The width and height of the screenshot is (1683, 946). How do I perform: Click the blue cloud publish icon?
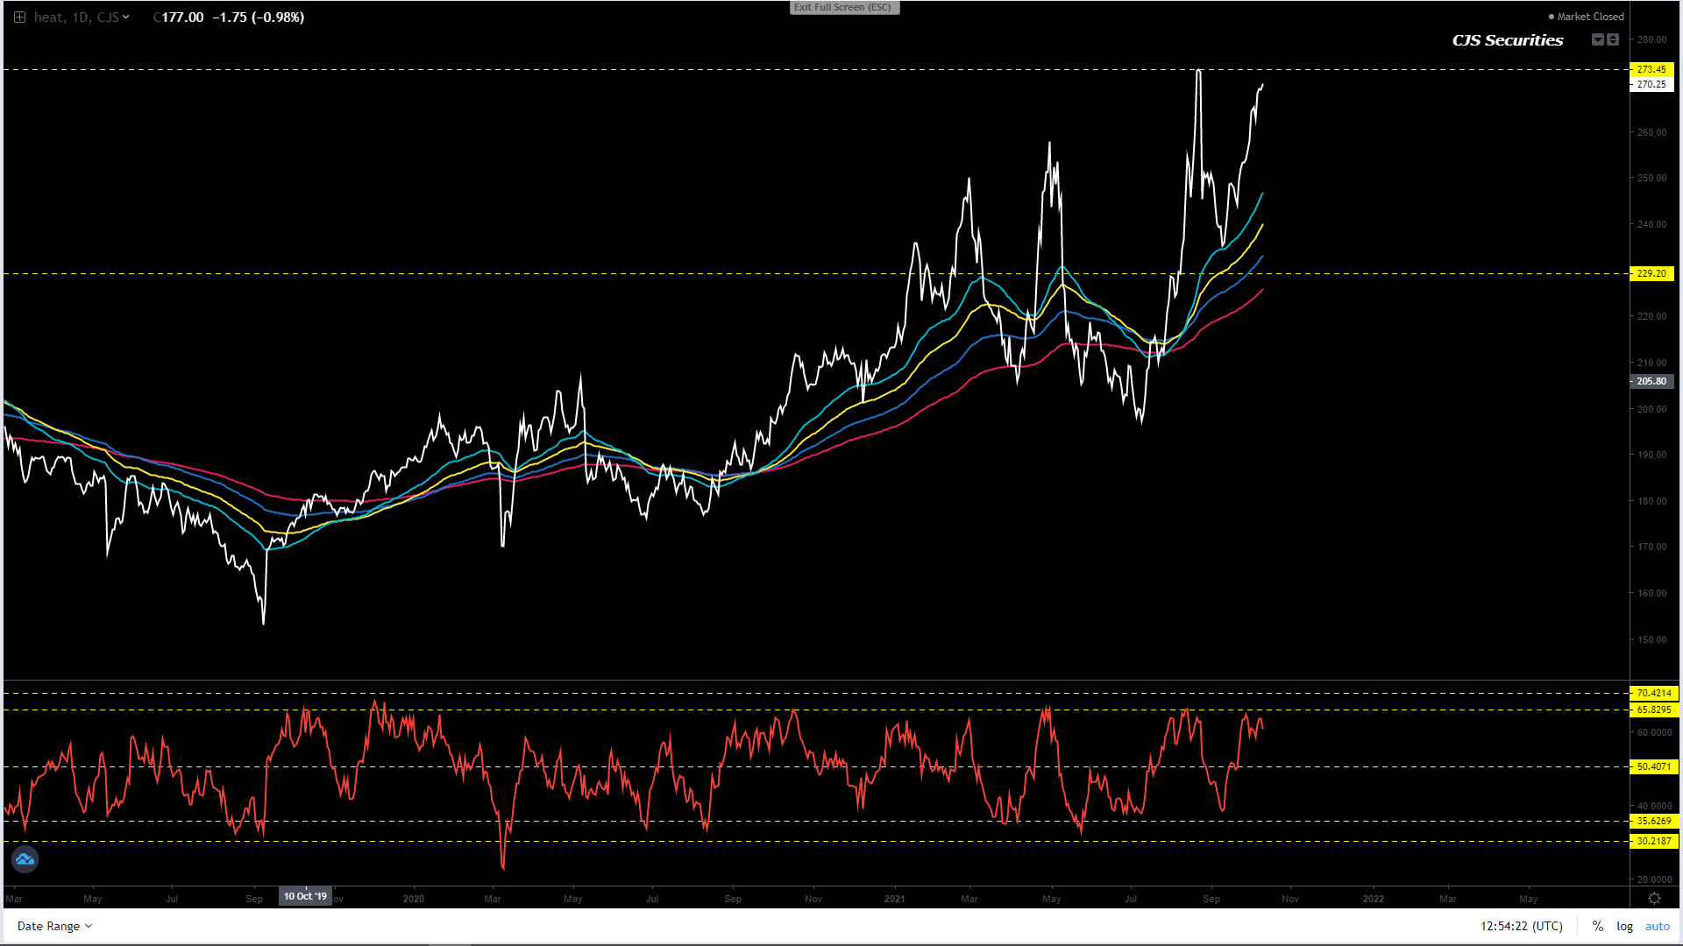tap(25, 859)
